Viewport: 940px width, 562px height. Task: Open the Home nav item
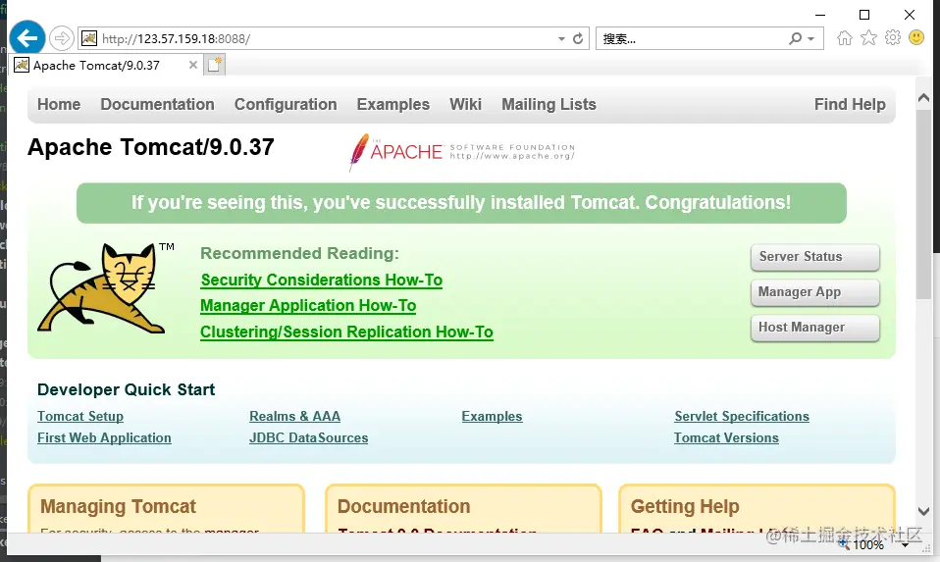pyautogui.click(x=59, y=104)
